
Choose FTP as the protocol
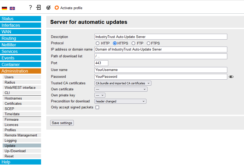tap(133, 43)
